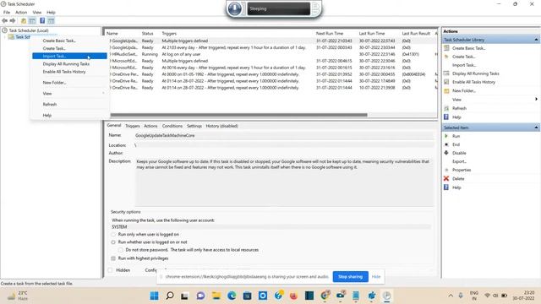Click the horizontal scrollbar of task list
The width and height of the screenshot is (541, 304).
(x=238, y=115)
